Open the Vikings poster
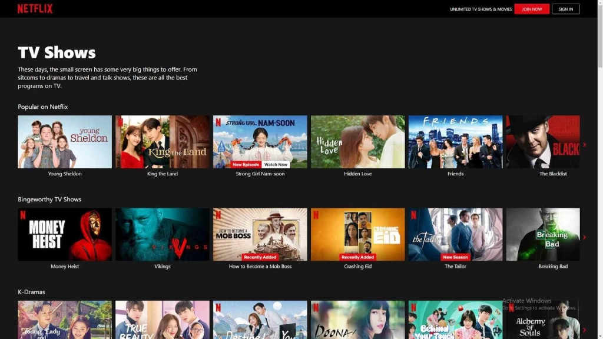603x339 pixels. tap(163, 234)
